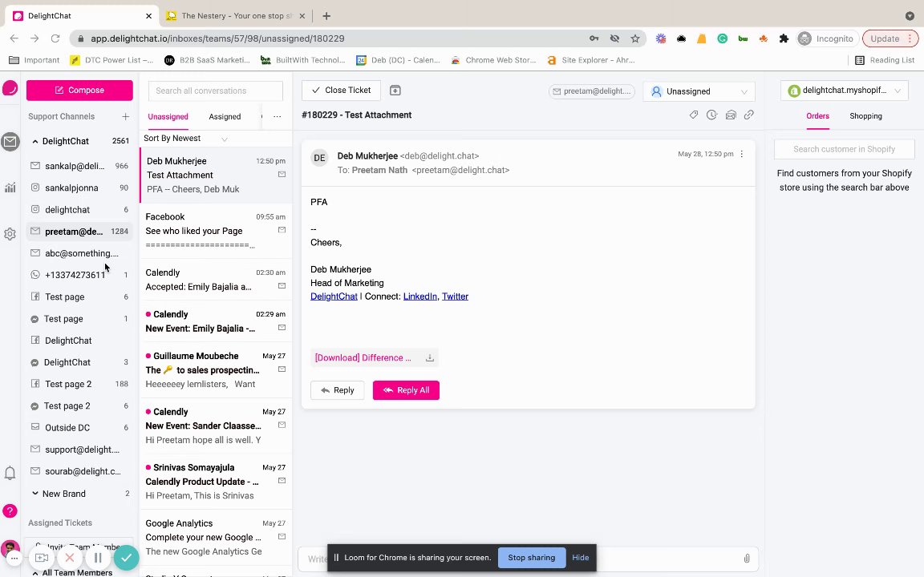Click the preetam@delight... email chip in header

[x=592, y=91]
